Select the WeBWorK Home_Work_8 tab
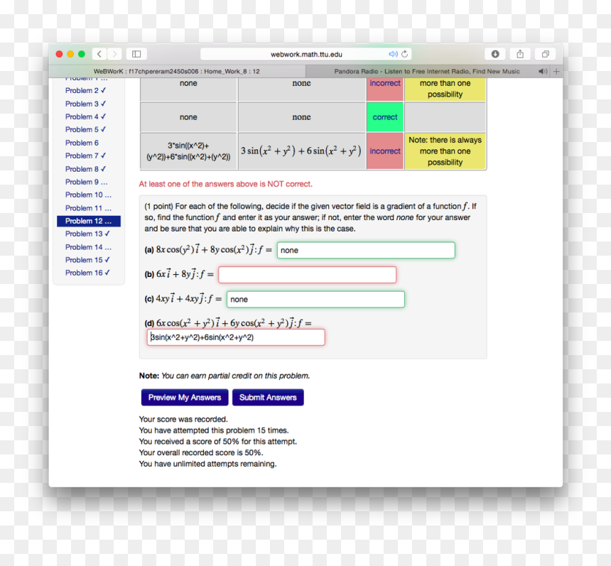The width and height of the screenshot is (611, 566). 177,71
